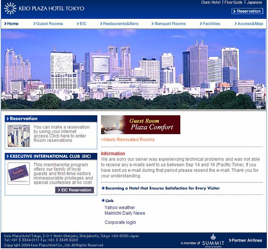The width and height of the screenshot is (268, 249).
Task: Click the Reservation panel header
Action: 51,119
